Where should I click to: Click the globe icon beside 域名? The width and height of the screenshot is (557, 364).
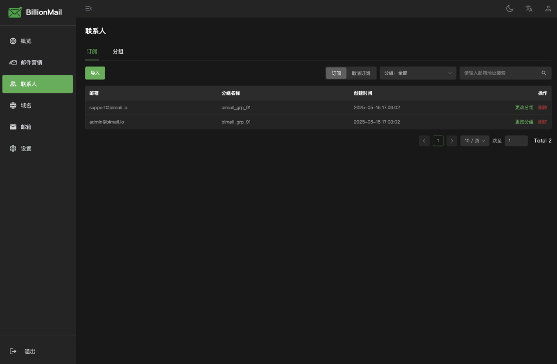(13, 106)
